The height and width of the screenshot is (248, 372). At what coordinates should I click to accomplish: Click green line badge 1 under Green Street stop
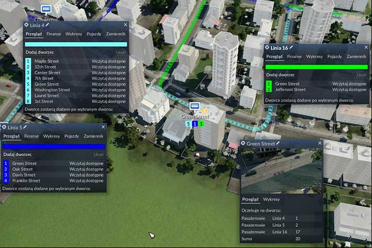pyautogui.click(x=201, y=124)
